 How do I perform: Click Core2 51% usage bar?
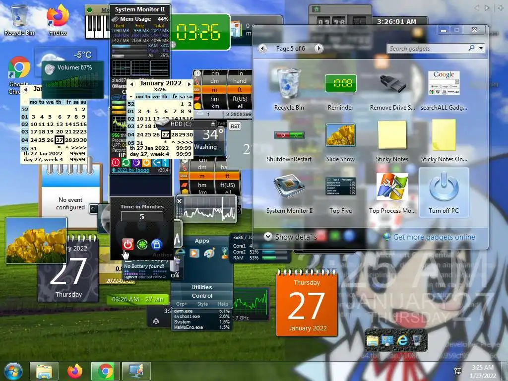click(274, 252)
